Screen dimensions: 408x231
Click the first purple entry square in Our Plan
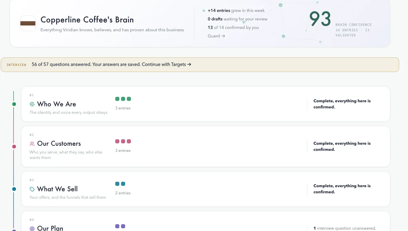pyautogui.click(x=117, y=226)
